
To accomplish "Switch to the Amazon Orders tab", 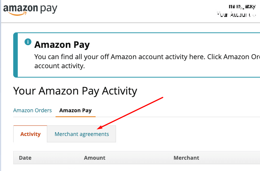I will [x=32, y=110].
